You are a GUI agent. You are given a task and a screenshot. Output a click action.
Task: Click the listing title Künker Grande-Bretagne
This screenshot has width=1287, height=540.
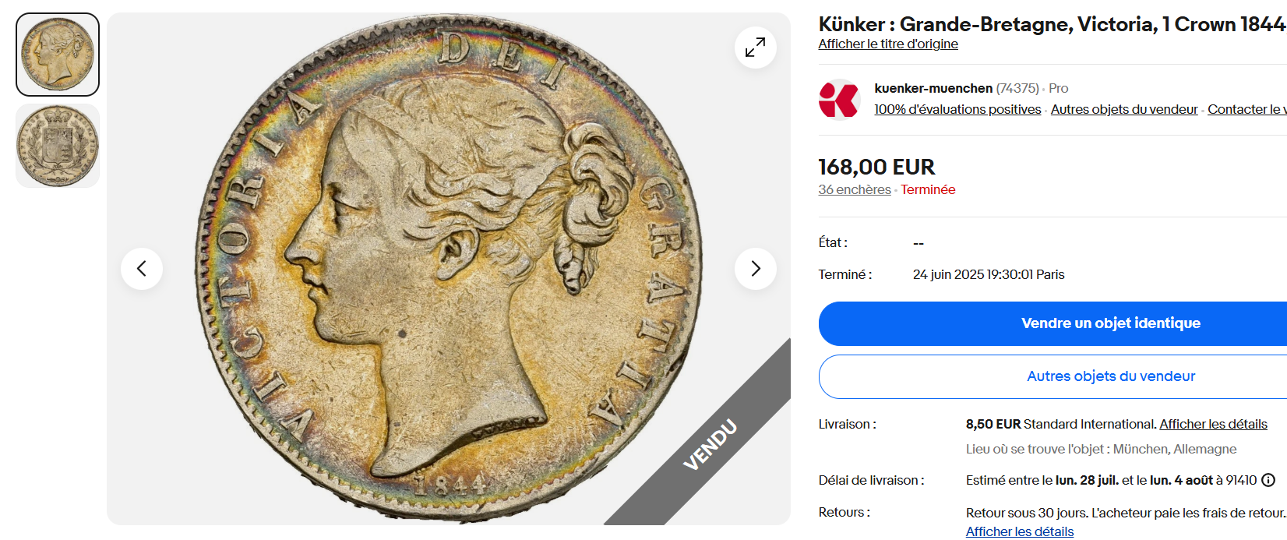(1053, 24)
